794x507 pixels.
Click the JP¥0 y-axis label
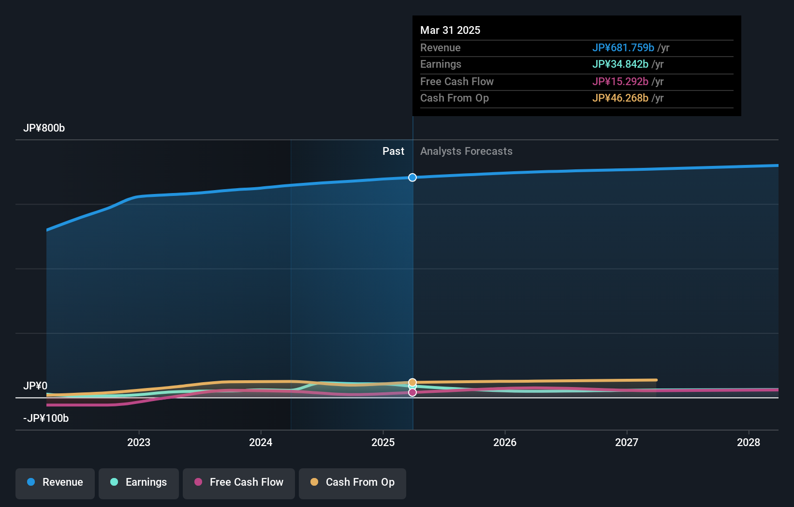(x=35, y=386)
